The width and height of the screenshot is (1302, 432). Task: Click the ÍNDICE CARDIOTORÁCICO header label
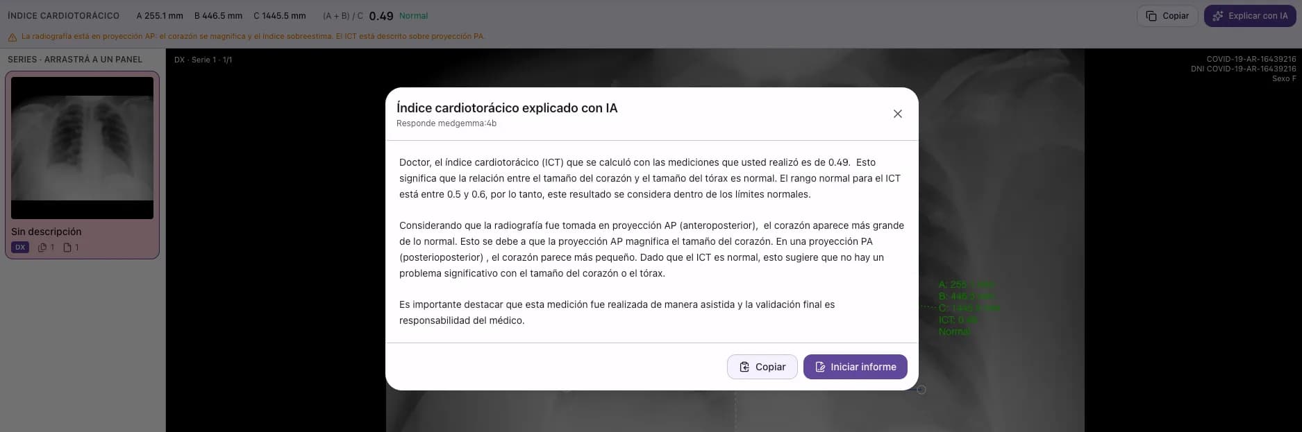(63, 16)
